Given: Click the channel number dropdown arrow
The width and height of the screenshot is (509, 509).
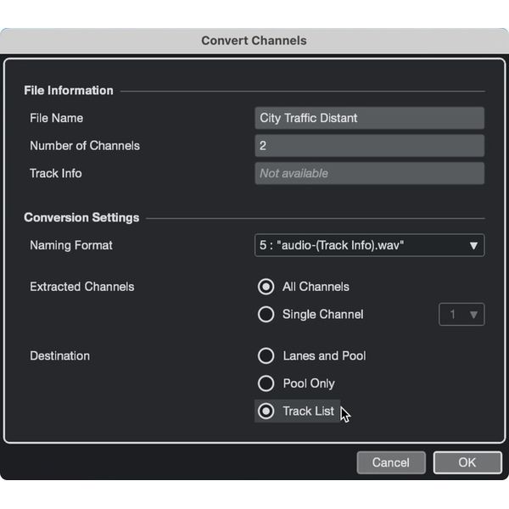Looking at the screenshot, I should [473, 315].
